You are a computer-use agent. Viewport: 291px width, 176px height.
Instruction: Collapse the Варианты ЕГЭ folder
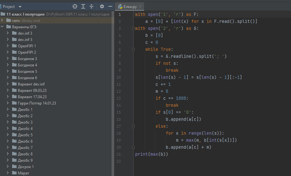(3, 27)
